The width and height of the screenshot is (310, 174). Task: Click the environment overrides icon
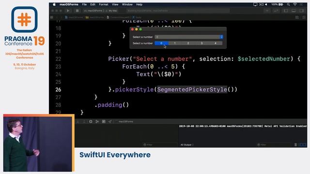click(x=104, y=121)
